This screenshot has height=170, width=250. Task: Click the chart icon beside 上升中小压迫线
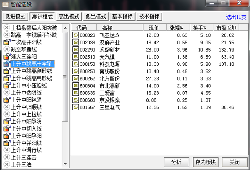[x=7, y=85]
